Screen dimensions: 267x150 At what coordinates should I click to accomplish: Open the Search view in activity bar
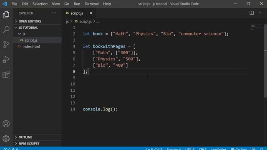pos(6,30)
